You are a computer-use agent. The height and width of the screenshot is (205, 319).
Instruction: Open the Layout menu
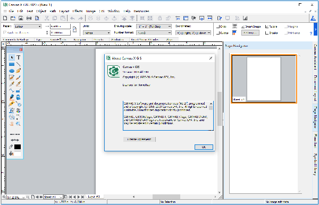[x=64, y=11]
